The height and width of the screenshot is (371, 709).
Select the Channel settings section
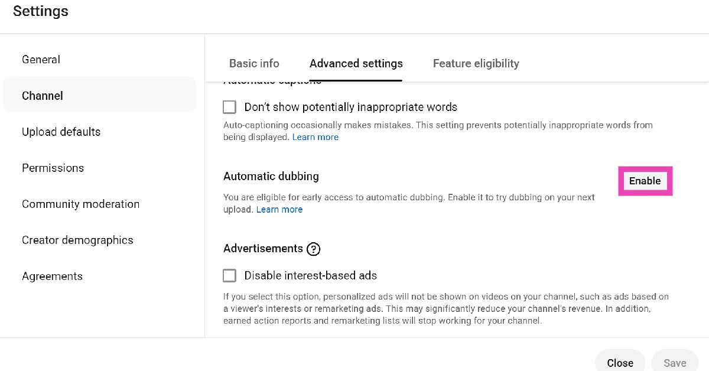point(42,95)
